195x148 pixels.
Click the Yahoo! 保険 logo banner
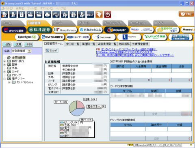pos(155,37)
